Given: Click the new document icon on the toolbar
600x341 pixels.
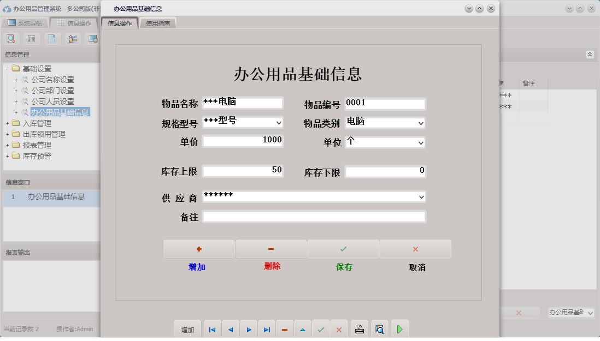Looking at the screenshot, I should 52,39.
